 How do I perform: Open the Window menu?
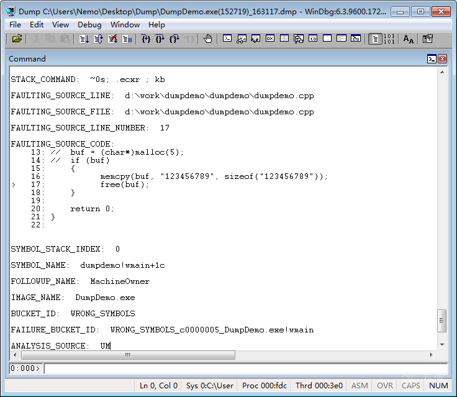(125, 25)
